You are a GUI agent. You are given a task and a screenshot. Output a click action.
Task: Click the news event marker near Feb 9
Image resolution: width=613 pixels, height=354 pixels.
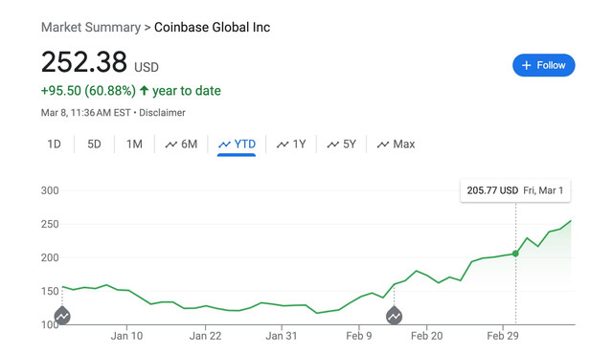(x=394, y=316)
